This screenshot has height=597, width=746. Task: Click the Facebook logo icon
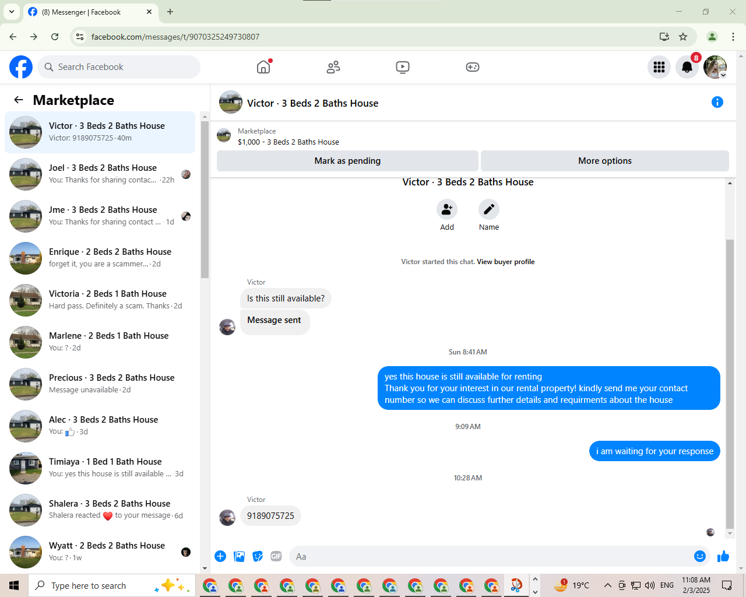(x=21, y=67)
